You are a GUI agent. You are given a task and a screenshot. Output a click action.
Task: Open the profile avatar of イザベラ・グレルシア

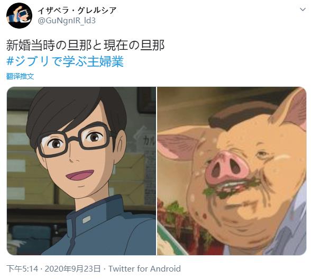19,16
